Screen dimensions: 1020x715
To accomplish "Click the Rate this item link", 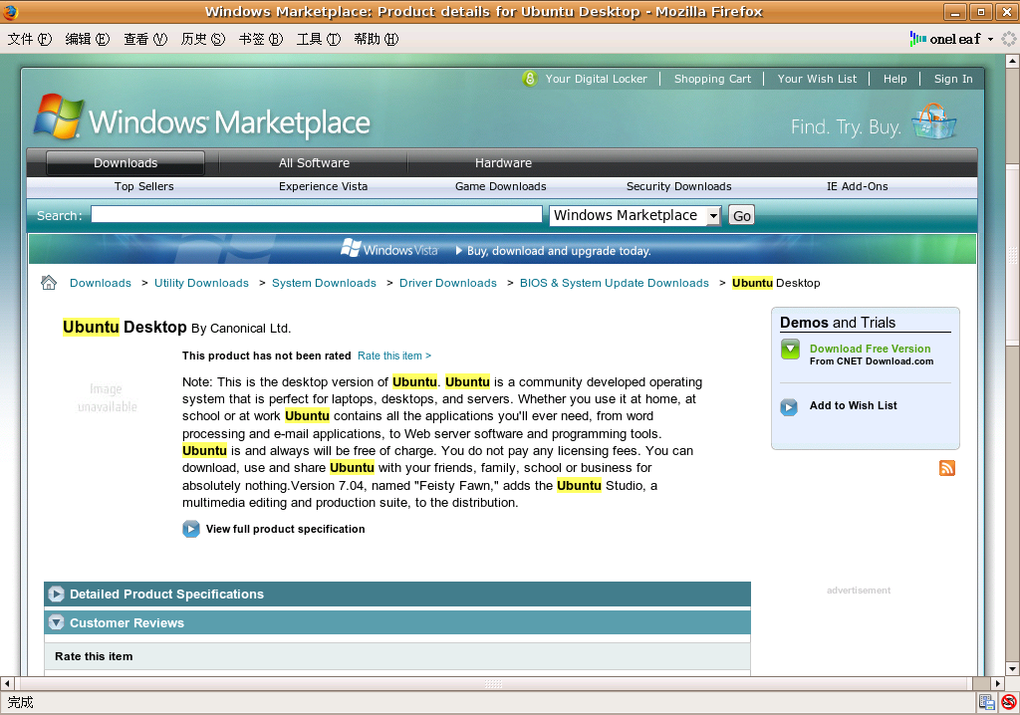I will (x=394, y=356).
